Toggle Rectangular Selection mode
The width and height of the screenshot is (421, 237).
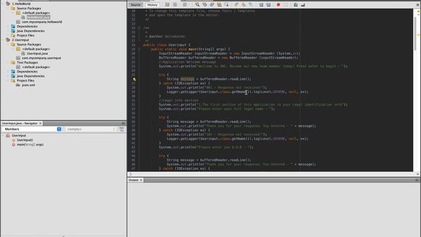pos(226,5)
